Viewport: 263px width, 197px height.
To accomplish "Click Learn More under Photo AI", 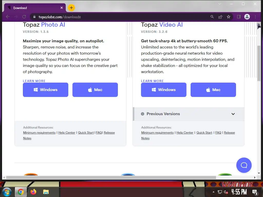I will click(34, 81).
